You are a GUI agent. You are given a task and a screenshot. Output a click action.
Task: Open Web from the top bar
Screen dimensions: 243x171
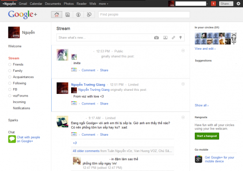(92, 4)
